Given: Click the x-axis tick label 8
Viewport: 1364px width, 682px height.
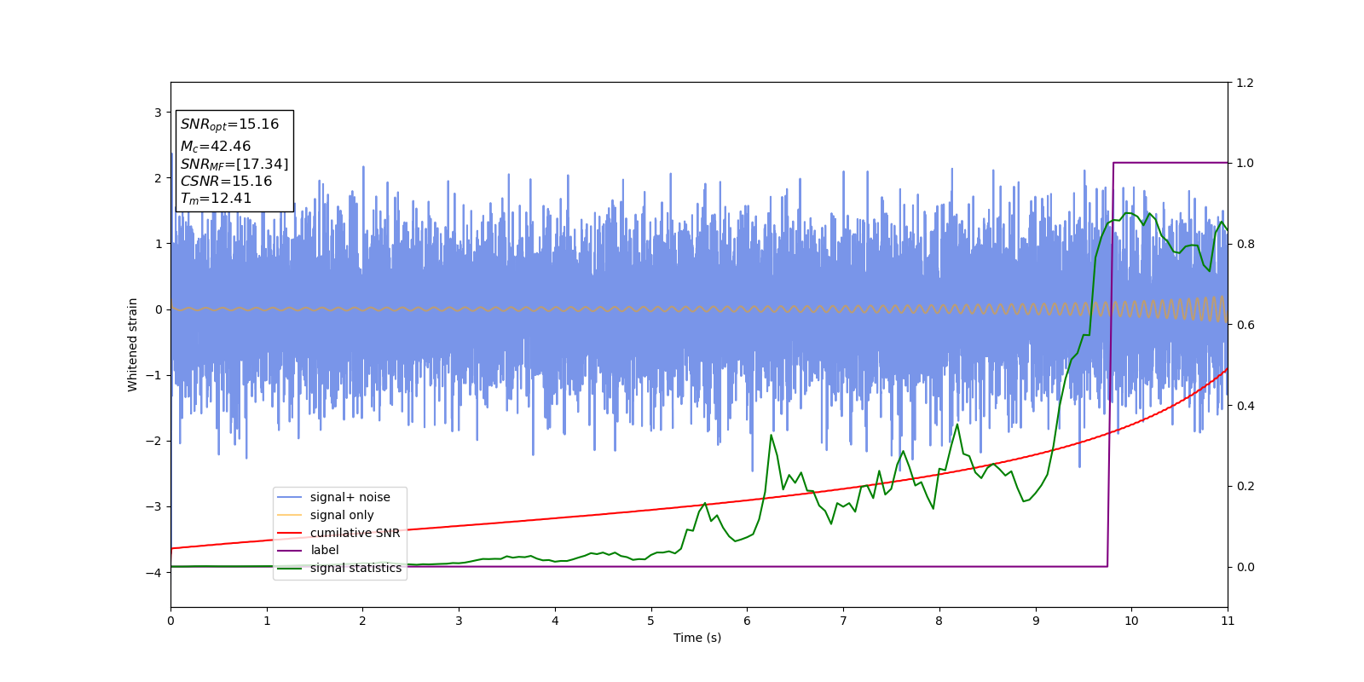Looking at the screenshot, I should [939, 621].
